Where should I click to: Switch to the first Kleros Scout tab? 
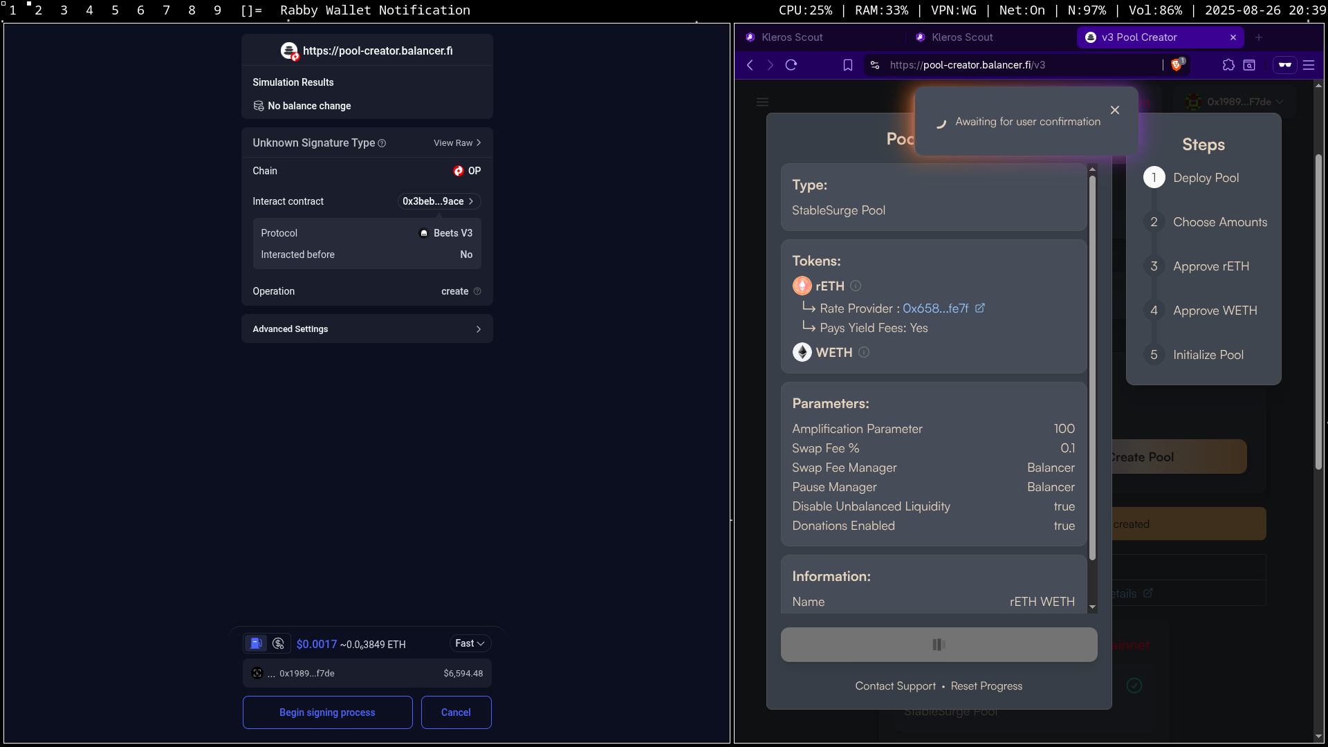click(792, 37)
